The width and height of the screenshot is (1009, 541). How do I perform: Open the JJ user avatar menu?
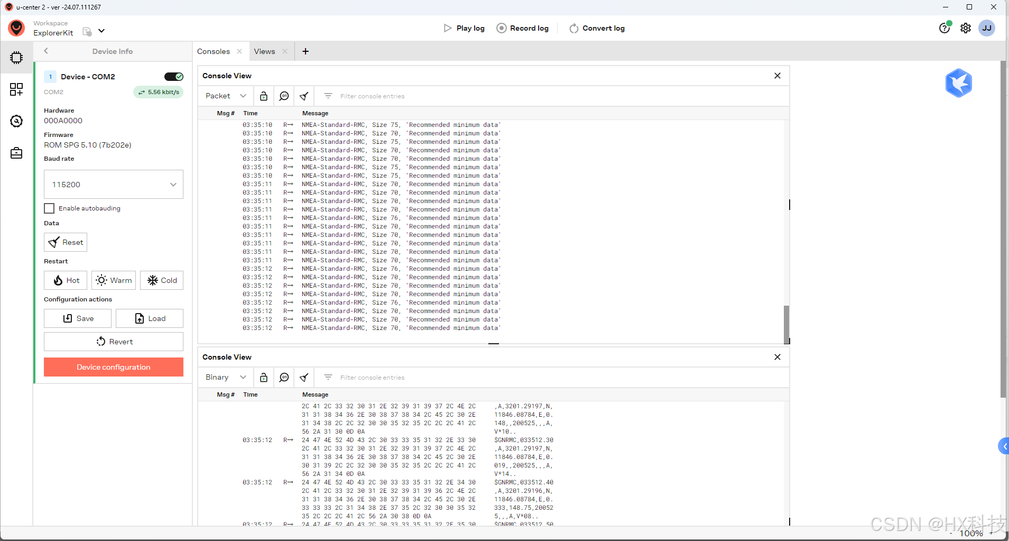click(x=987, y=28)
